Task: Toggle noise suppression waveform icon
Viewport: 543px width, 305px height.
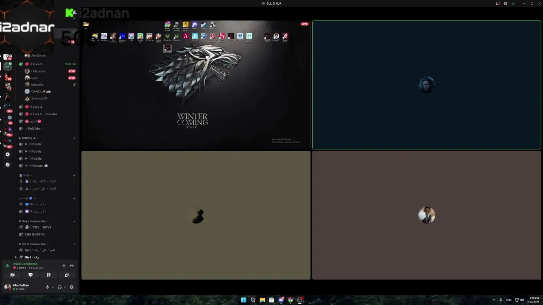Action: [x=64, y=266]
